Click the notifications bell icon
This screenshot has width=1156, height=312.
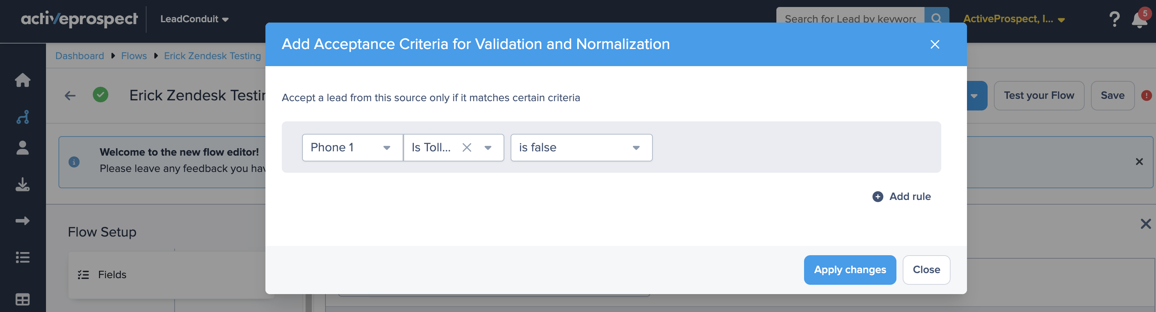(1139, 20)
